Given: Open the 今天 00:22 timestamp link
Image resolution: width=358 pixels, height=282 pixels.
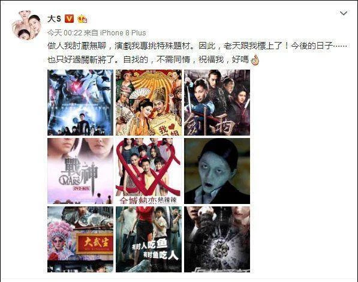Looking at the screenshot, I should coord(65,33).
